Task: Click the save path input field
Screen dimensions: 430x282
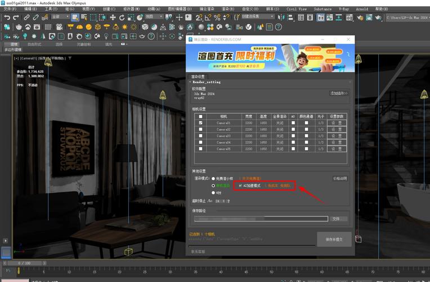Action: (261, 219)
